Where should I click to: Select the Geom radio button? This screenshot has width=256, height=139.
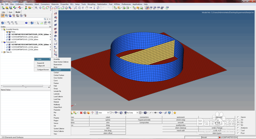(238, 117)
